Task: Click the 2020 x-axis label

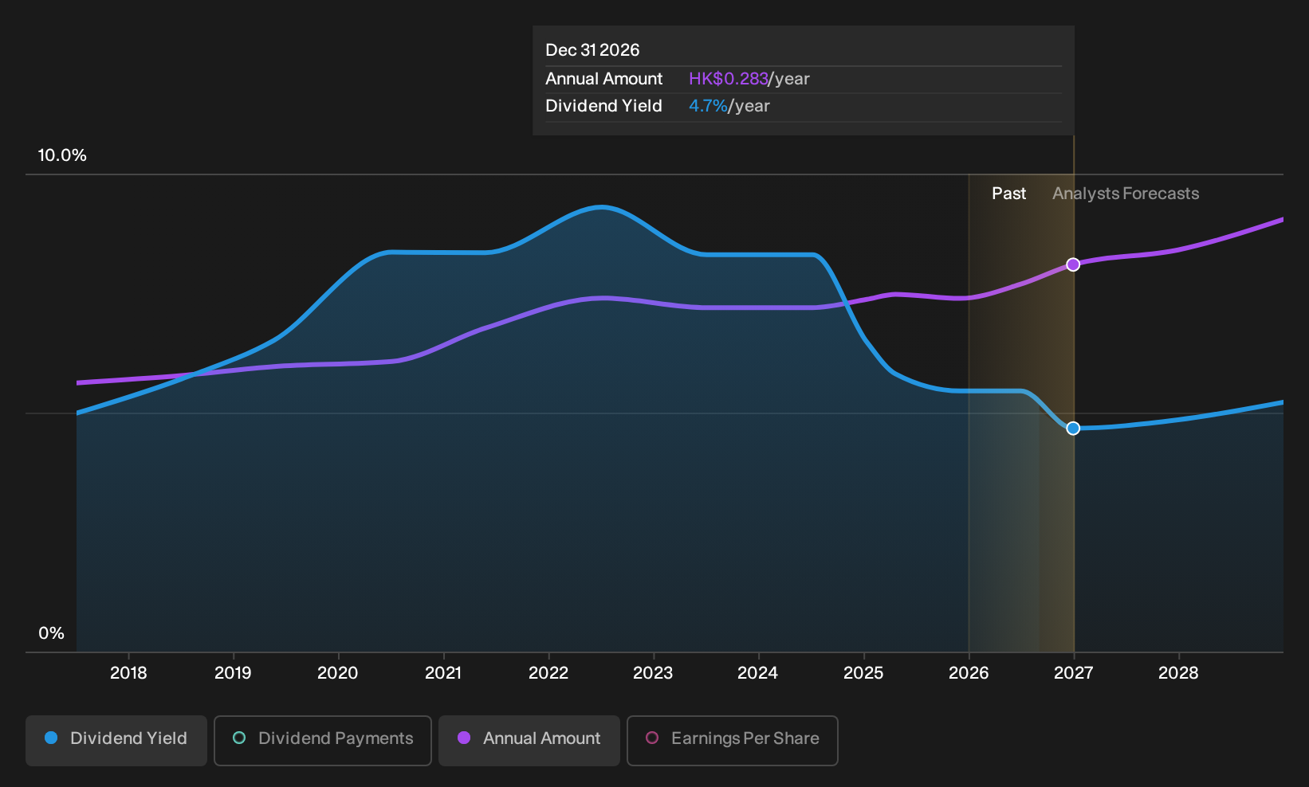Action: tap(338, 673)
